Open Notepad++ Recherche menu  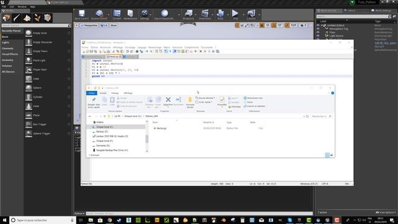tap(105, 47)
